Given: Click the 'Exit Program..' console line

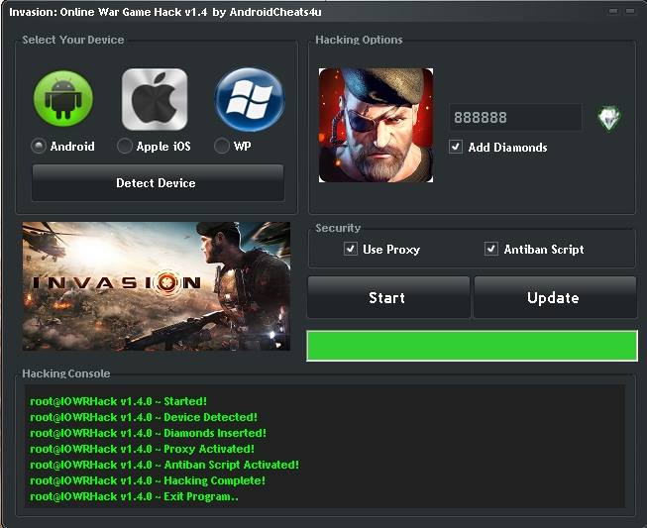Looking at the screenshot, I should pos(134,496).
